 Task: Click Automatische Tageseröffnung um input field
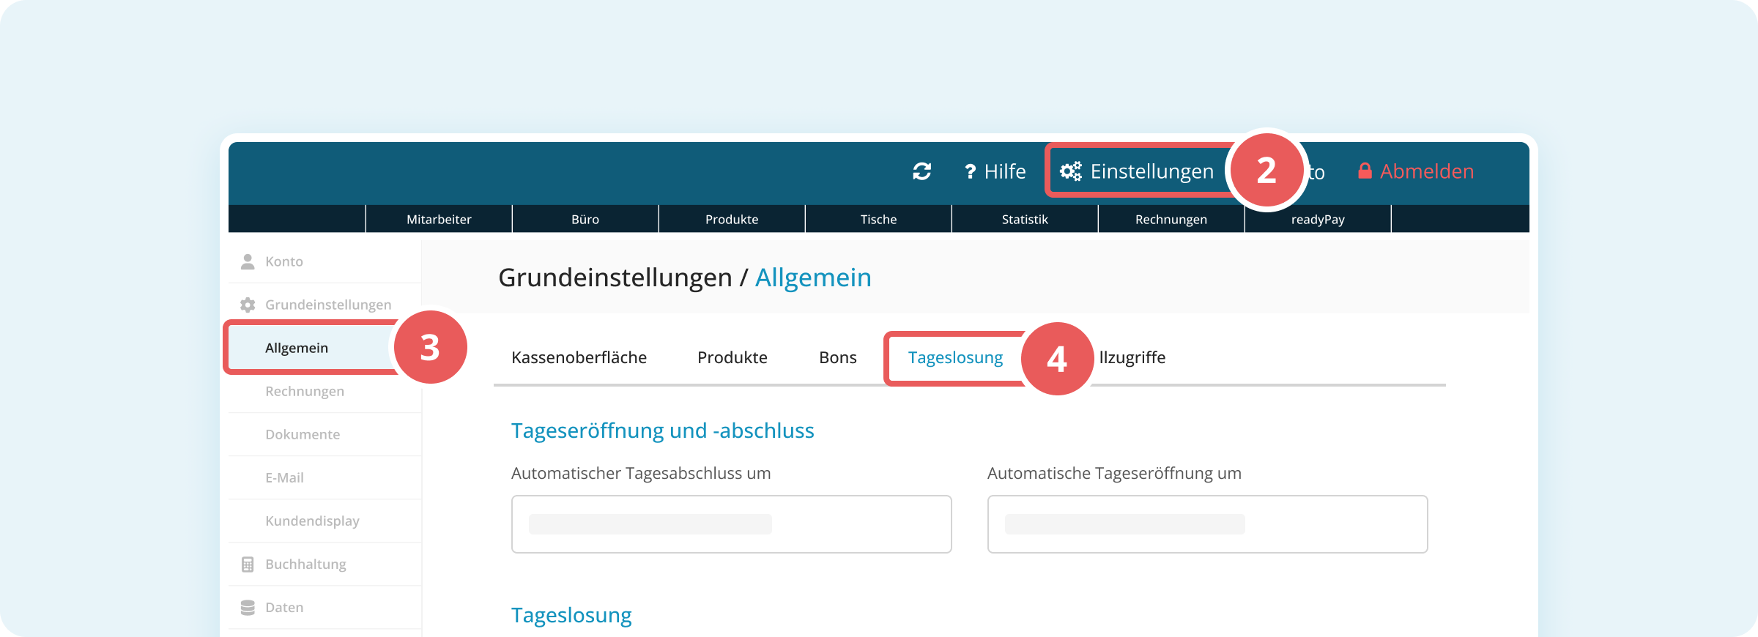tap(1207, 524)
